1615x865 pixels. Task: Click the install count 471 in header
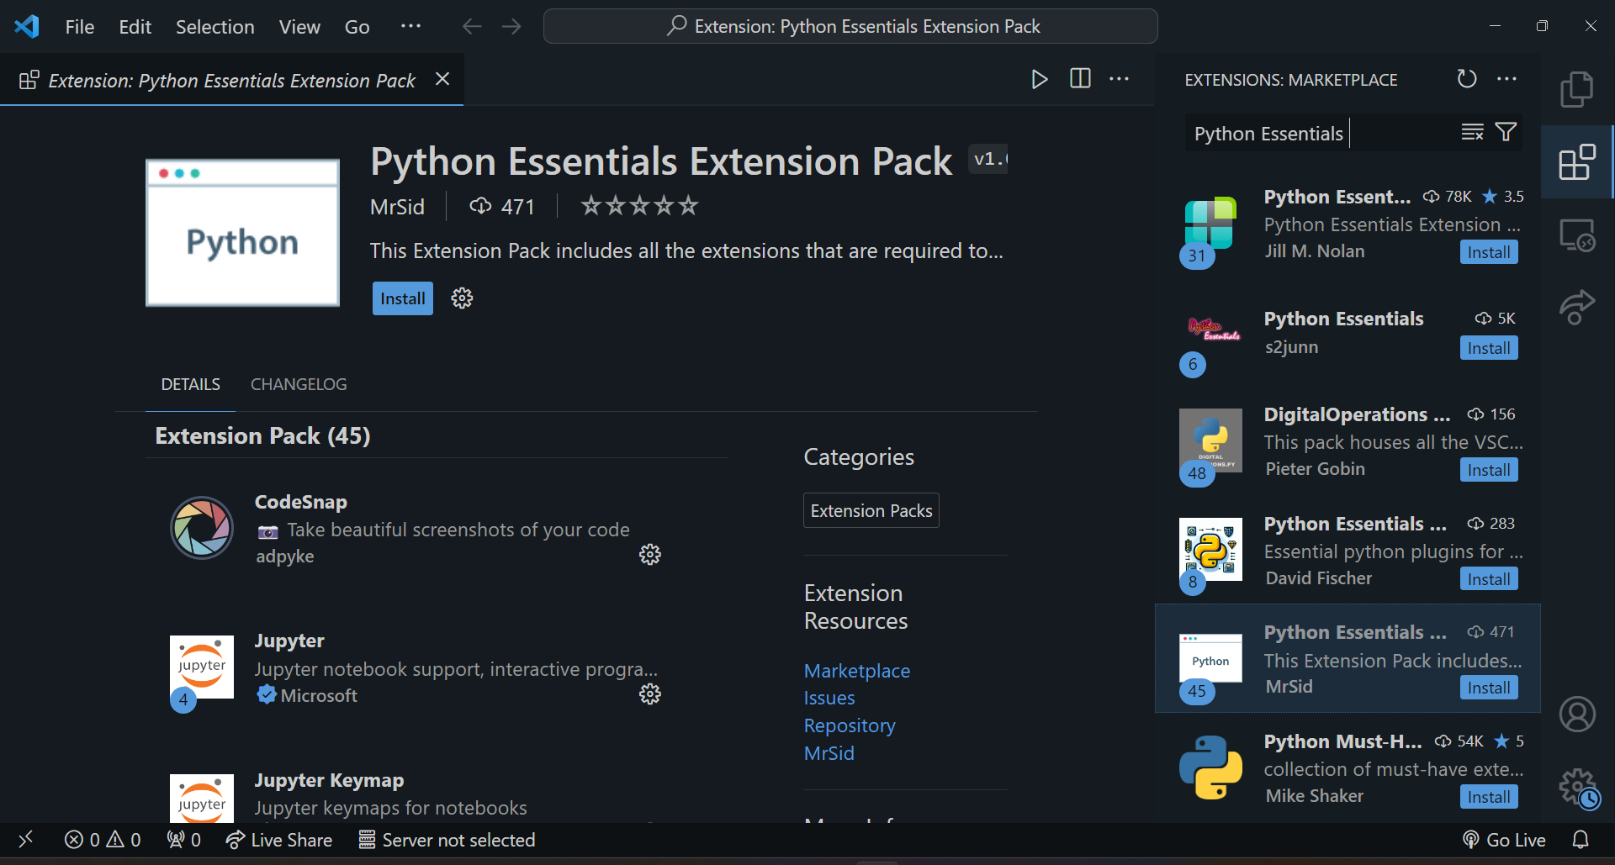[x=502, y=207]
